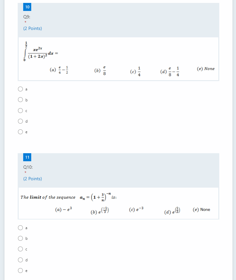The image size is (236, 280).
Task: Click the Q9 question label
Action: pos(27,16)
